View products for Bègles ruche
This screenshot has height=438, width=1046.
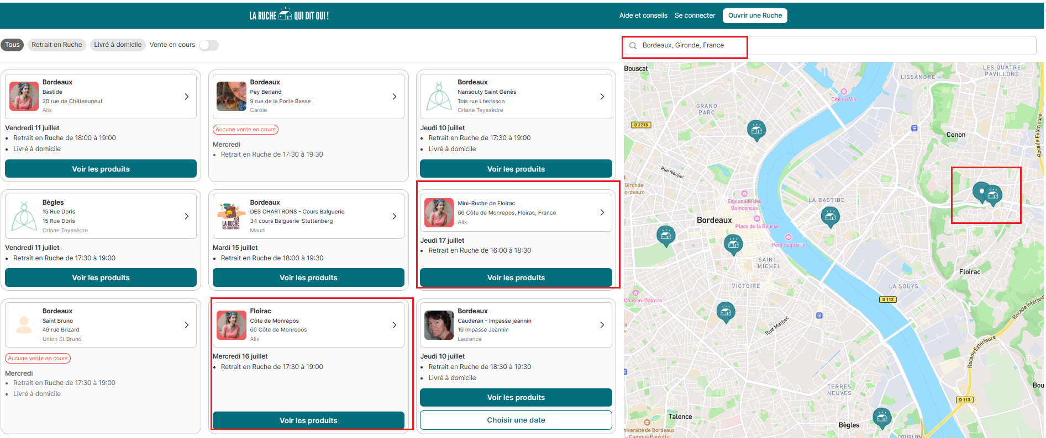coord(101,277)
